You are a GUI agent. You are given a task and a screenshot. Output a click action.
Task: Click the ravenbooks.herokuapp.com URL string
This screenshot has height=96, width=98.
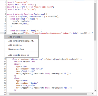pos(47,33)
